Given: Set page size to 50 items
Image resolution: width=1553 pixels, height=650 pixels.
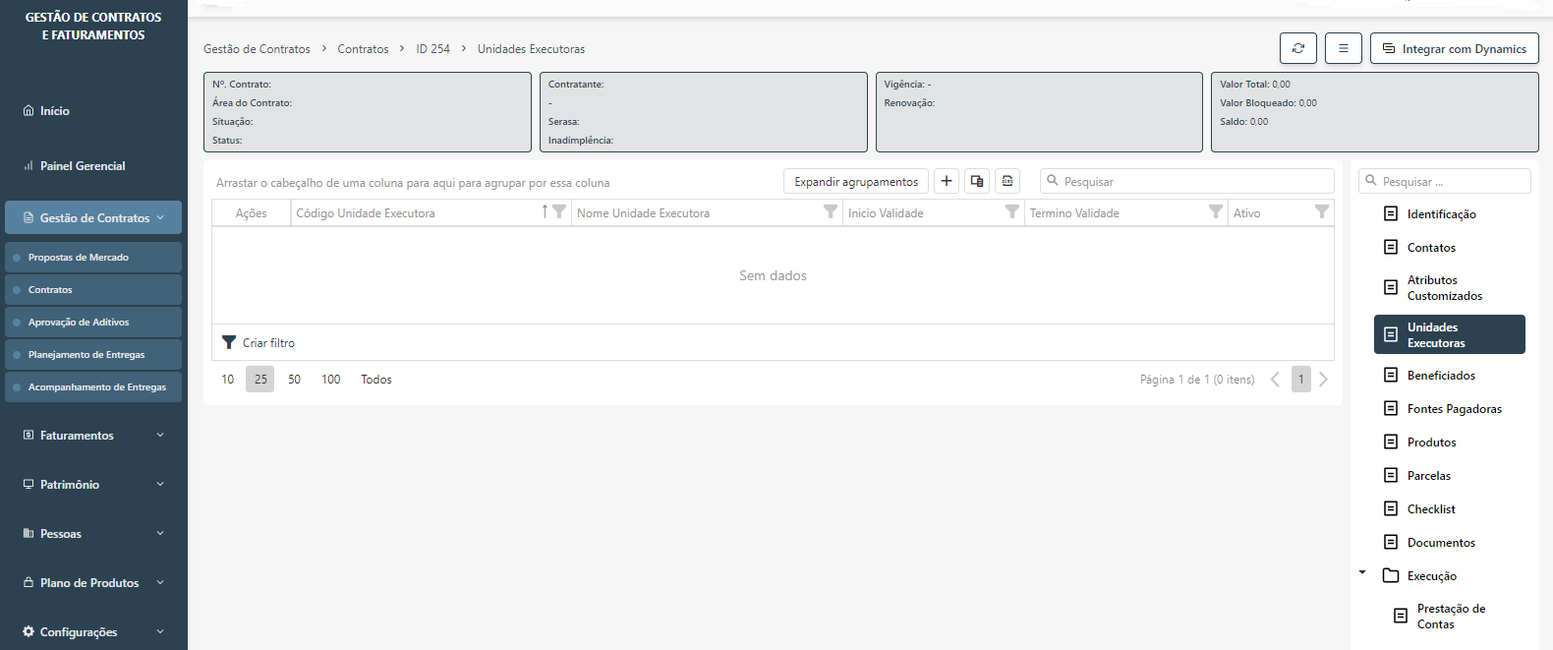Looking at the screenshot, I should (x=294, y=380).
